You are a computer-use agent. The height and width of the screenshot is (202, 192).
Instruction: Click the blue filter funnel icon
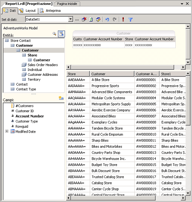(x=130, y=20)
